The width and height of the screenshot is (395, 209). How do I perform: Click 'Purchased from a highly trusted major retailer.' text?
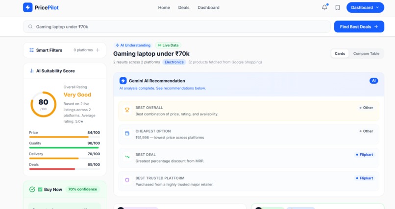tap(174, 185)
